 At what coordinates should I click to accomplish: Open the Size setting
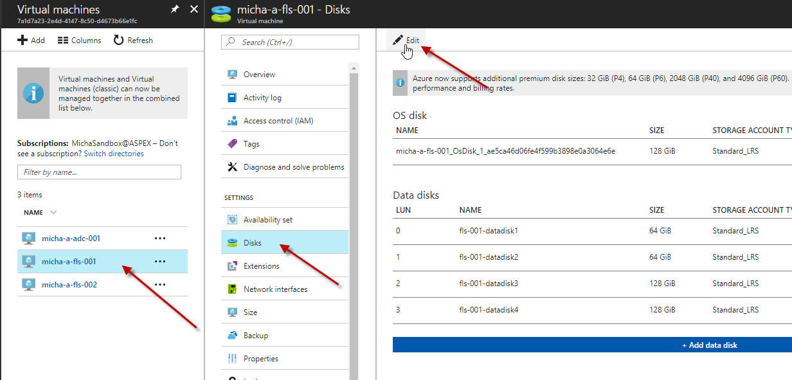point(285,312)
